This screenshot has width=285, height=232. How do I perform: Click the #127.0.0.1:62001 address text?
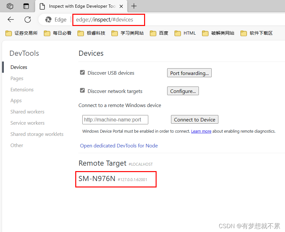pos(133,180)
